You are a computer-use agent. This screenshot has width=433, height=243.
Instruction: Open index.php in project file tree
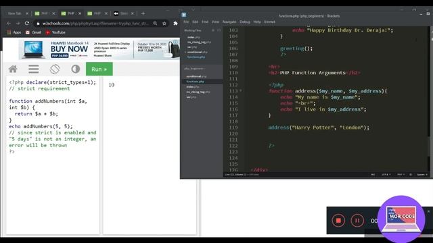click(192, 87)
